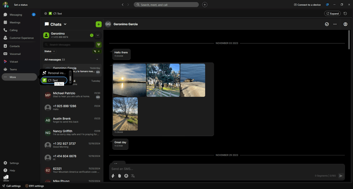This screenshot has width=353, height=189.
Task: Click Connect to a device
Action: pyautogui.click(x=307, y=5)
